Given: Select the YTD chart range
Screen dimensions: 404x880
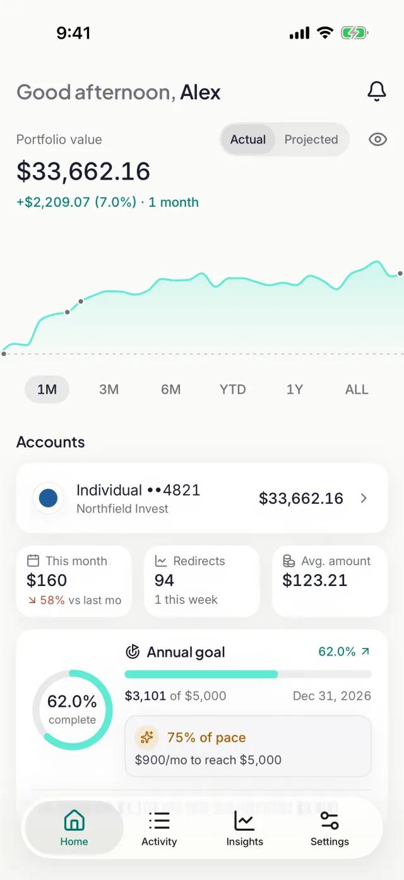Looking at the screenshot, I should click(233, 389).
